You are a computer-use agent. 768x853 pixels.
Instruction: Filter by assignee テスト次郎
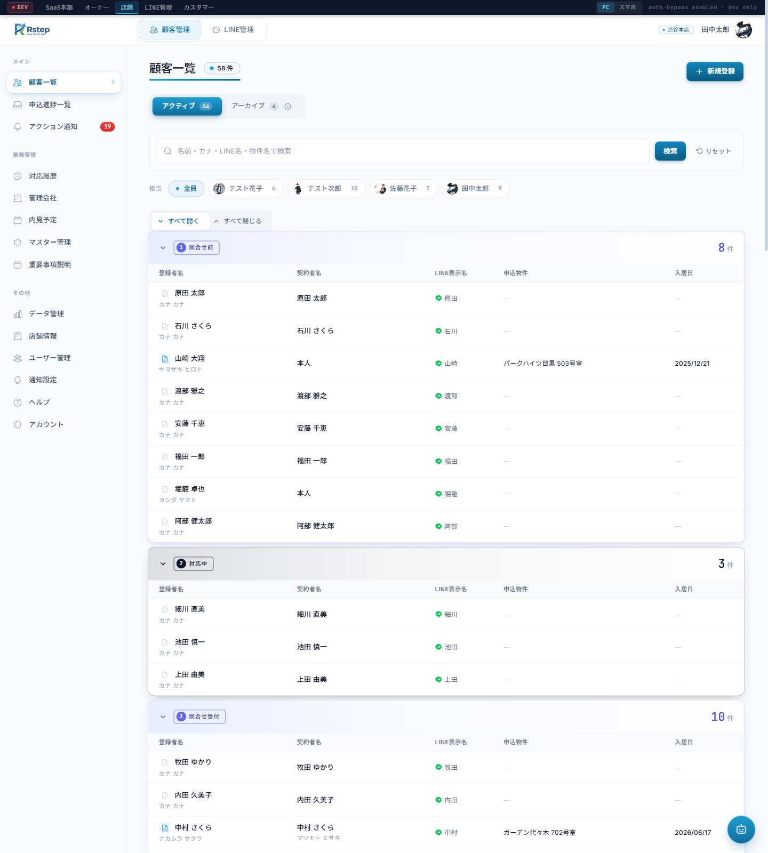[326, 189]
